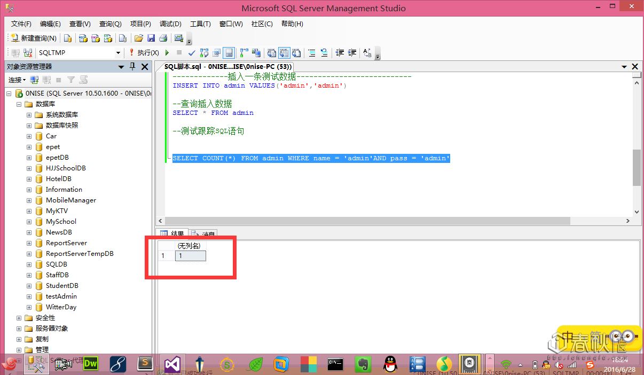Select the StudentDB database in tree
The height and width of the screenshot is (375, 644).
click(x=62, y=286)
